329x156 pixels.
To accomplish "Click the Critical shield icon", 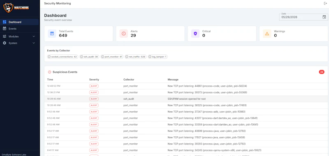I will click(x=195, y=34).
